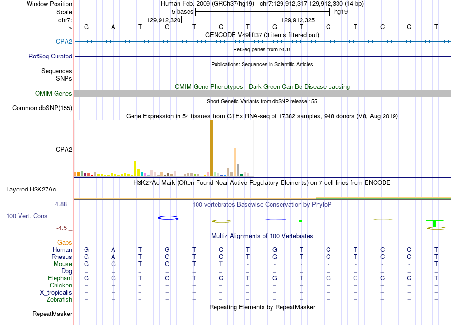Screen dimensions: 451x325
Task: Select the 5 bases scale bar
Action: pyautogui.click(x=263, y=12)
